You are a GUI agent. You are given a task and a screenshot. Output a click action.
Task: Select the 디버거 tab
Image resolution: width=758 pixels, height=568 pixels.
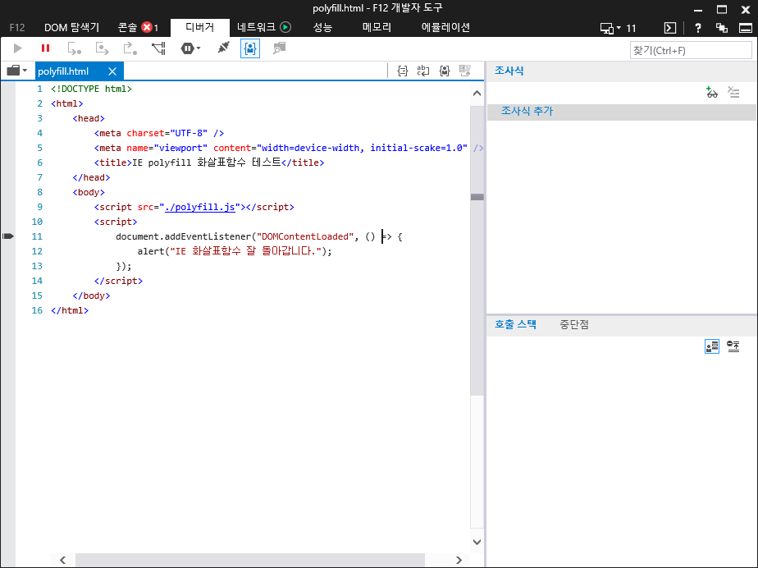tap(199, 28)
